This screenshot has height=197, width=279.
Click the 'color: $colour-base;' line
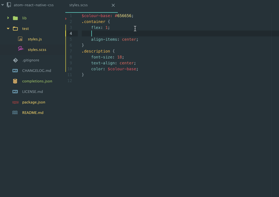(115, 69)
